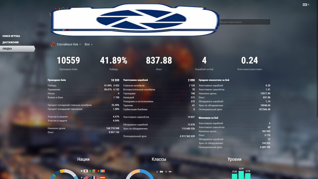Screen dimensions: 318x179
Task: Click the big 837.88 experience figure
Action: point(159,60)
